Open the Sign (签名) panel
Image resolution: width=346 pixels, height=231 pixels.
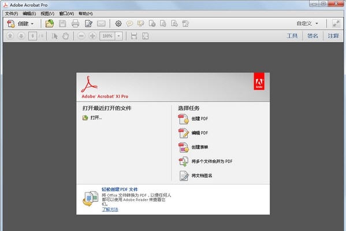point(312,36)
